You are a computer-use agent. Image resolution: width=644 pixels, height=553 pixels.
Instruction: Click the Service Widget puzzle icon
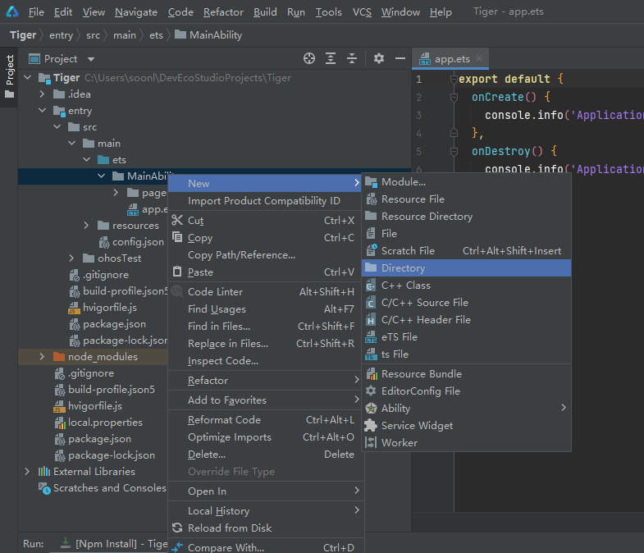pos(371,426)
